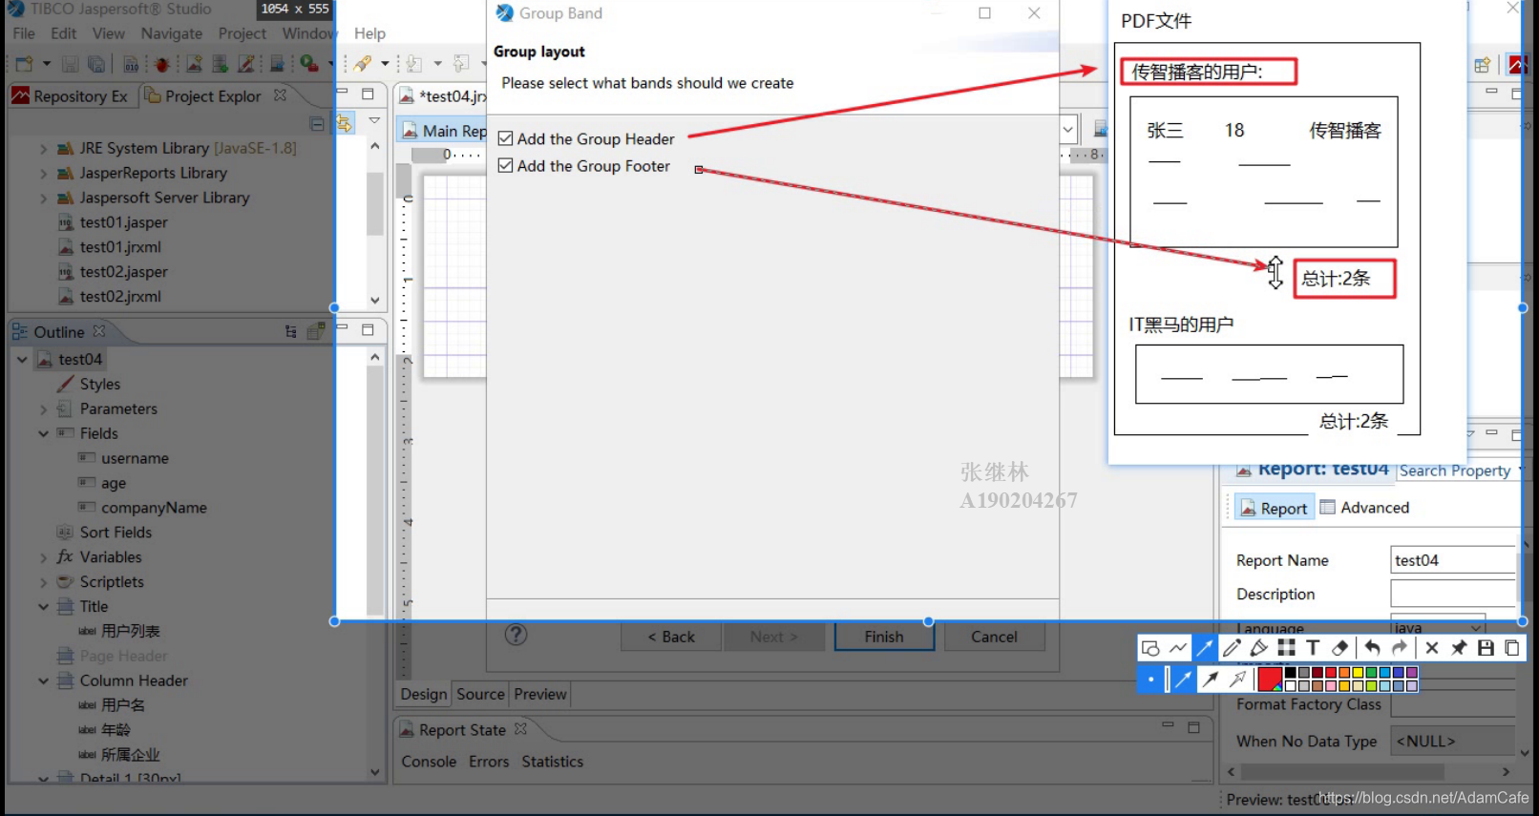Viewport: 1539px width, 816px height.
Task: Click the Save All toolbar icon
Action: click(x=96, y=64)
